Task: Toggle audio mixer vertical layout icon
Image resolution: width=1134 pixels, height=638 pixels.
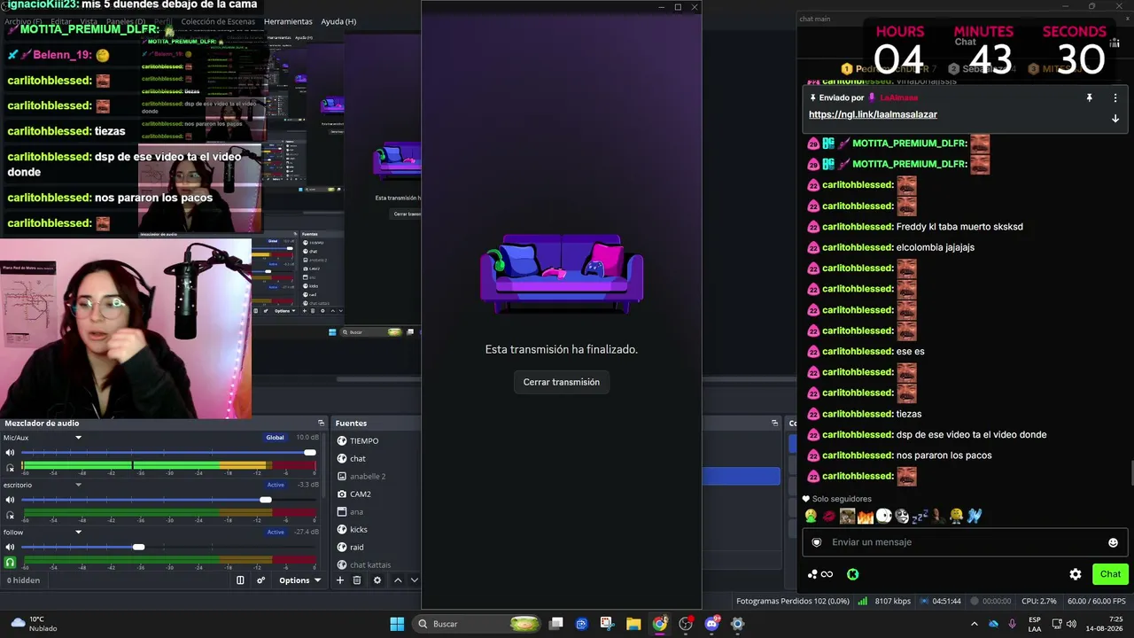Action: pyautogui.click(x=240, y=580)
